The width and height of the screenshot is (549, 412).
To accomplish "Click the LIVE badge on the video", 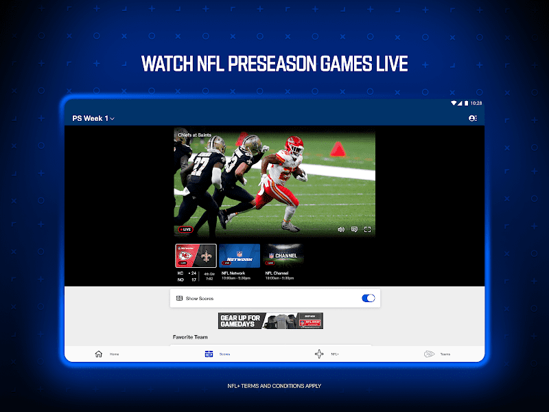I will [x=185, y=229].
